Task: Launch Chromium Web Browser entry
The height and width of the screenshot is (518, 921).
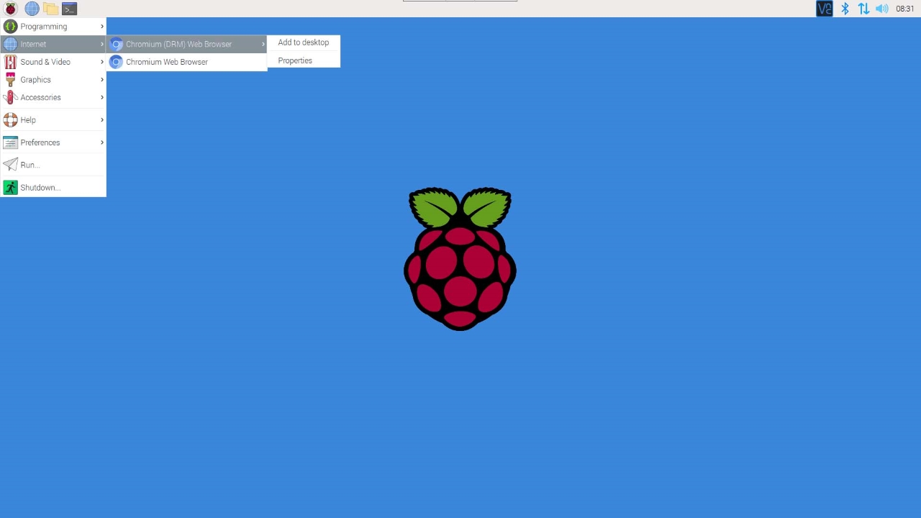Action: [x=166, y=62]
